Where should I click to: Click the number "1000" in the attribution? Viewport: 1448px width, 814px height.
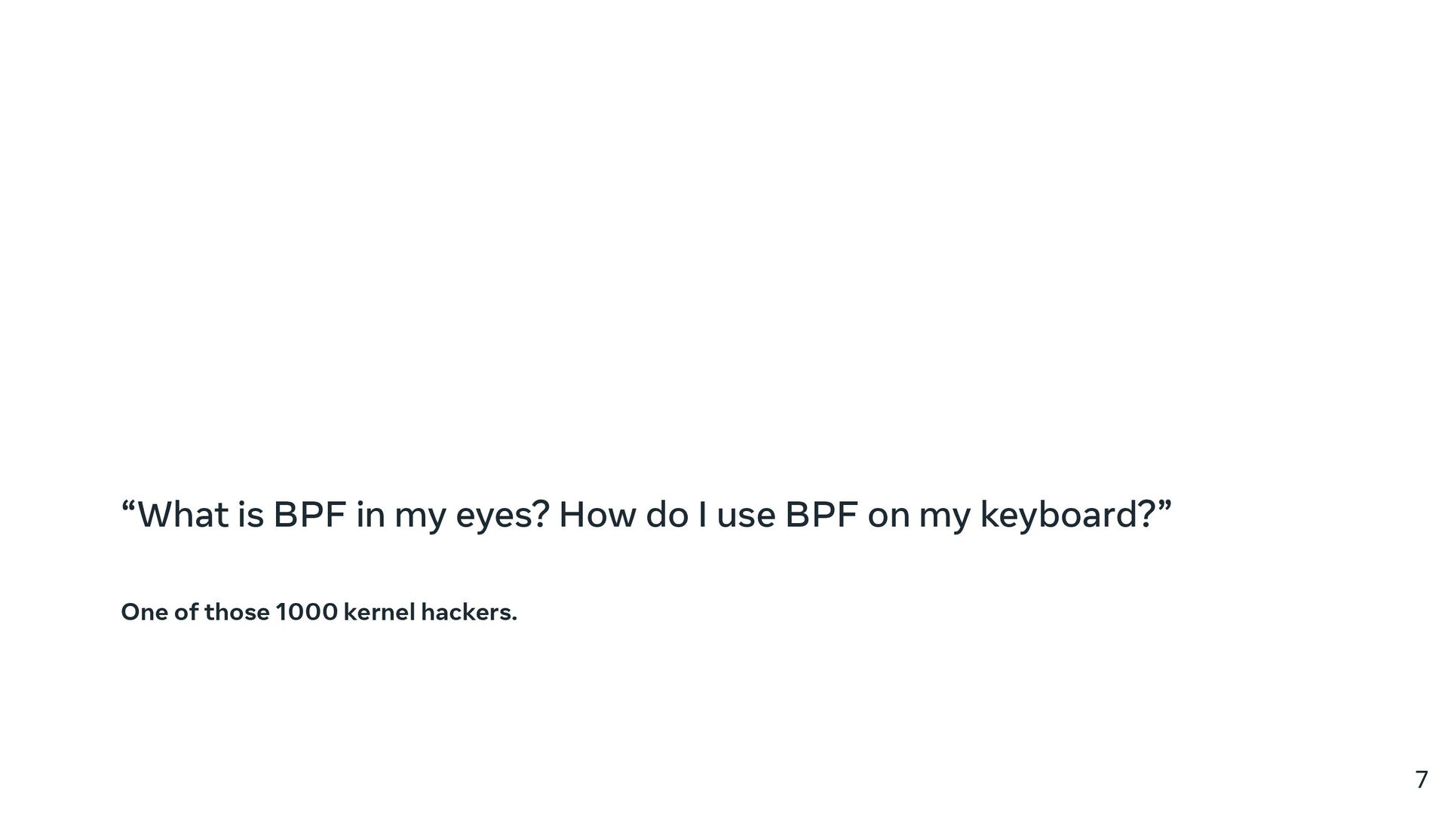point(306,612)
